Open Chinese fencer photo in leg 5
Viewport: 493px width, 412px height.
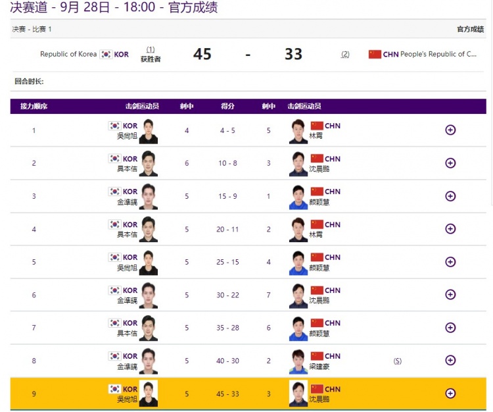[298, 263]
